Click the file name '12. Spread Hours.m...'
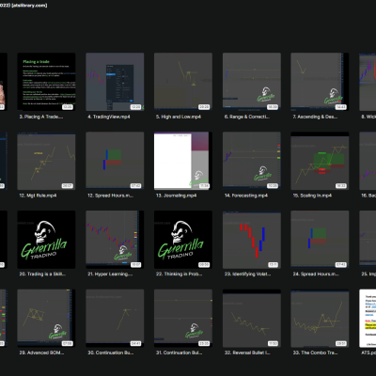The width and height of the screenshot is (376, 376). (x=111, y=196)
